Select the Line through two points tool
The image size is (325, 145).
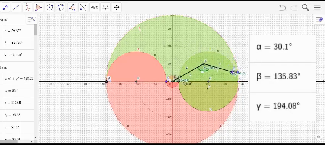16,8
